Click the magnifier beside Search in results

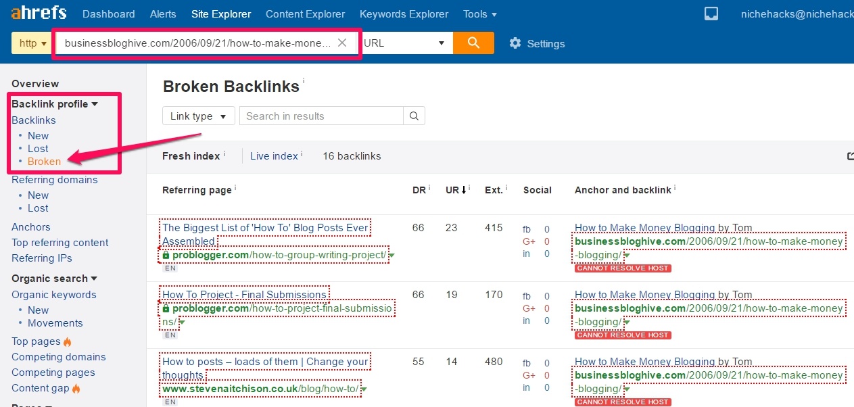point(414,116)
